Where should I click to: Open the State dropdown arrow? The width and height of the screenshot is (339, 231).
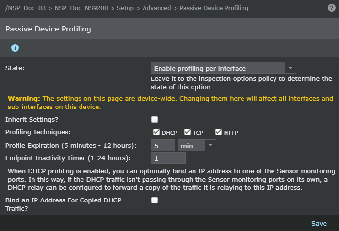pyautogui.click(x=291, y=68)
